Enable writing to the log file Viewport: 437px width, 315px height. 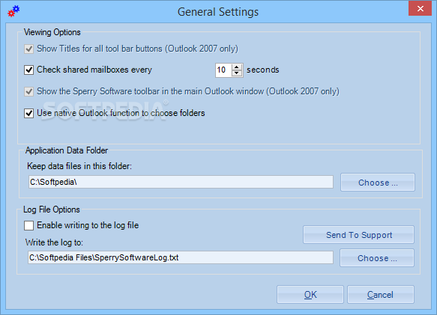(28, 225)
